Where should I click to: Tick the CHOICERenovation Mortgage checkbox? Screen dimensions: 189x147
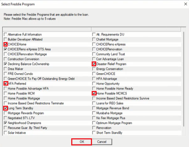[5, 54]
